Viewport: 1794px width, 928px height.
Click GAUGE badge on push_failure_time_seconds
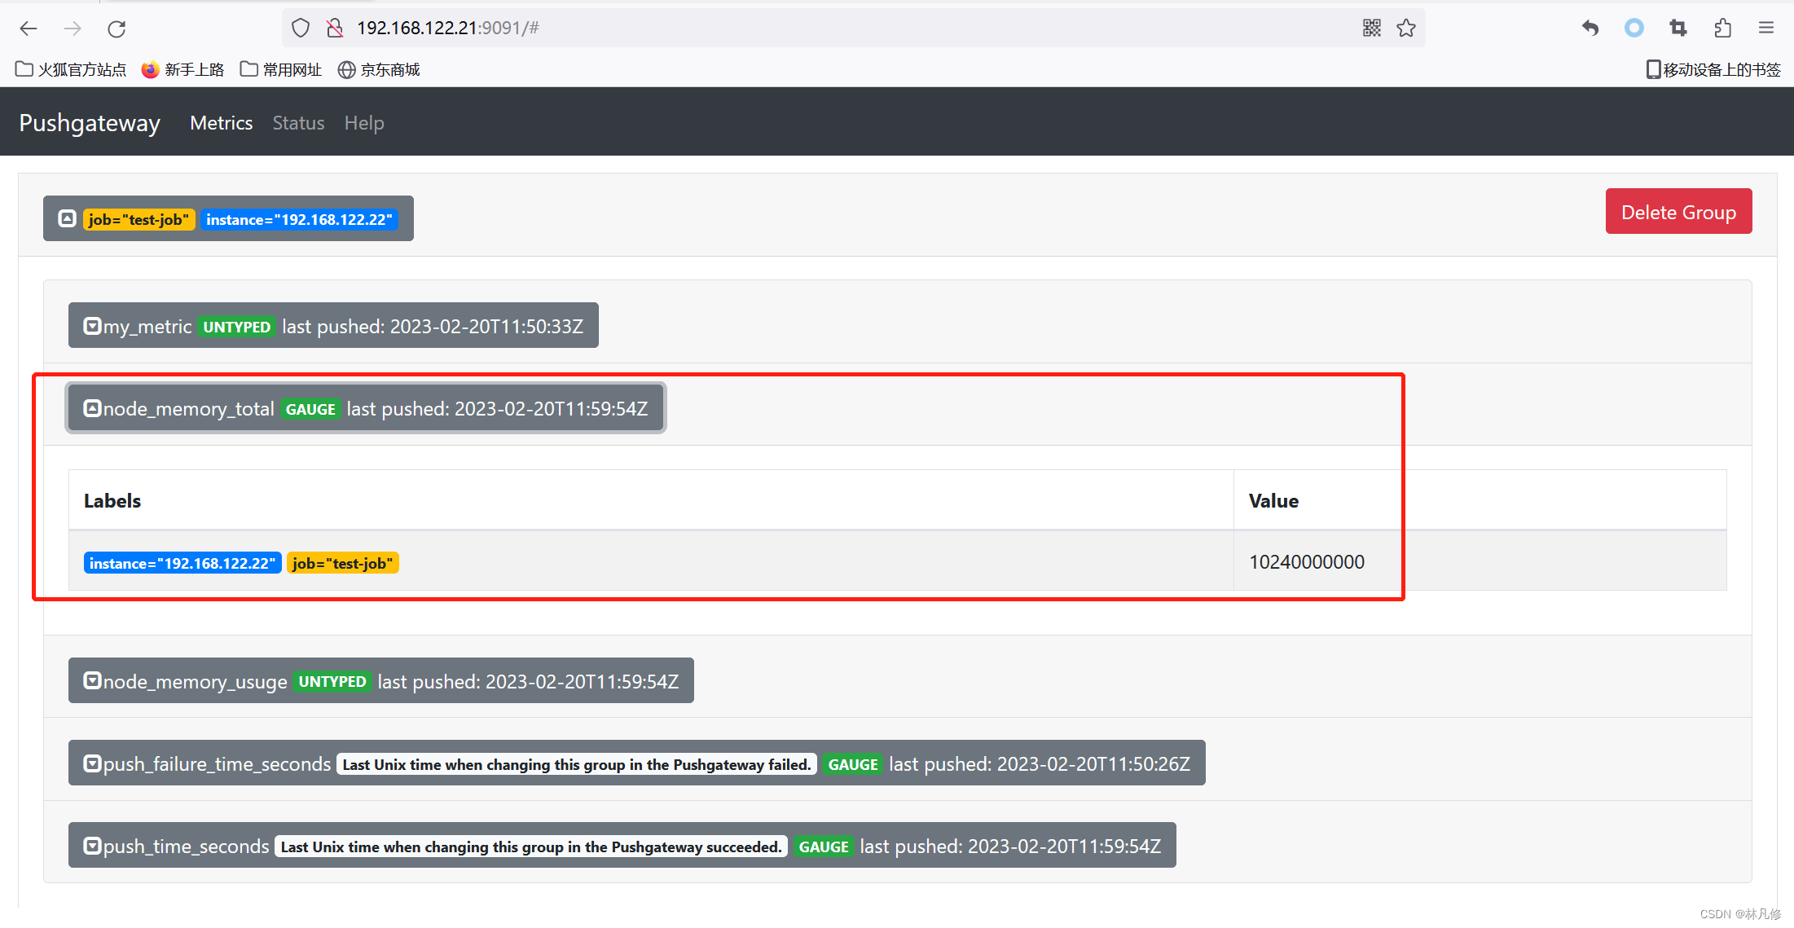point(853,764)
